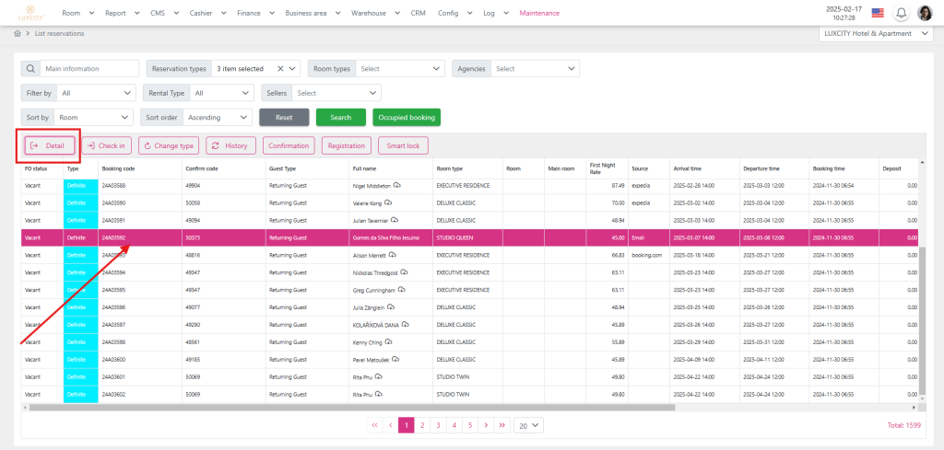Click the green Search button
This screenshot has height=450, width=944.
340,117
